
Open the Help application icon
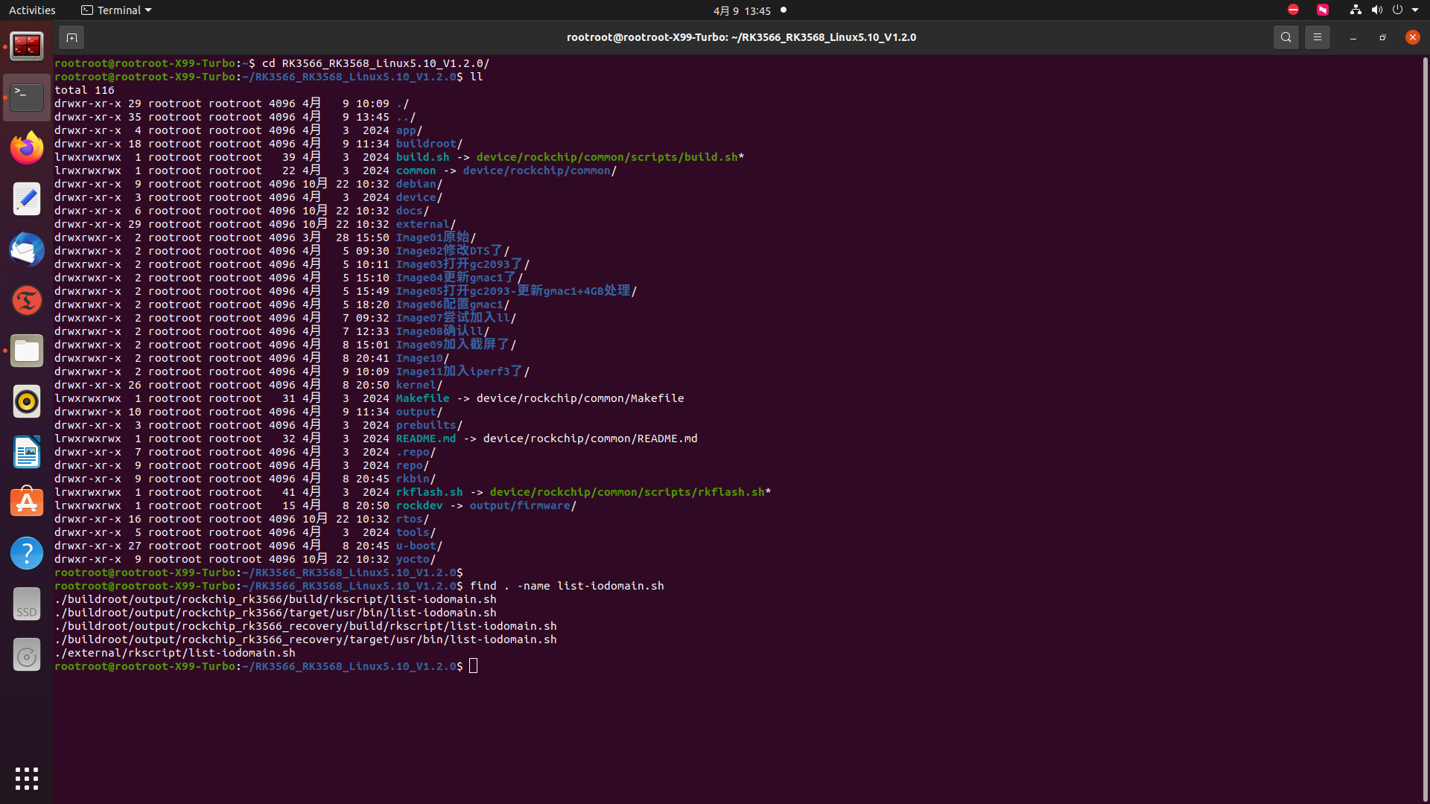click(27, 553)
